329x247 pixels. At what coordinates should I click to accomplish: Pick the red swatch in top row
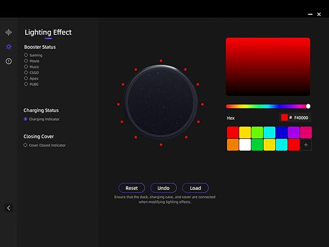point(232,132)
